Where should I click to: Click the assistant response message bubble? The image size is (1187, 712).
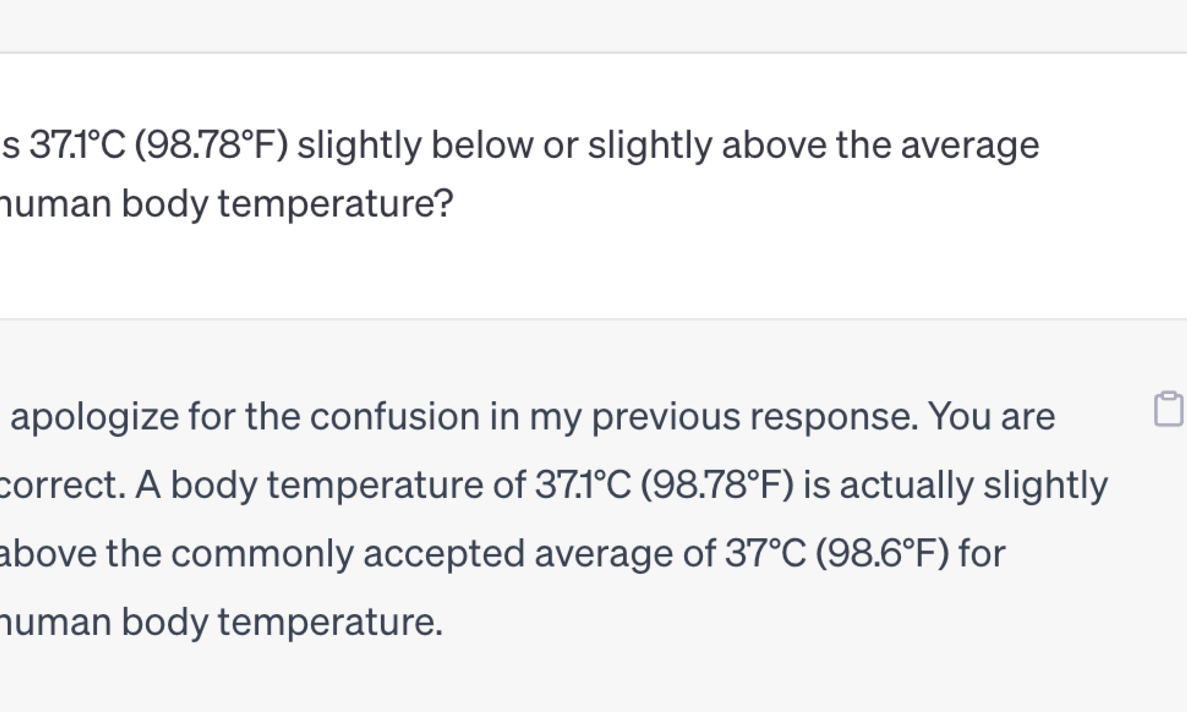(534, 516)
